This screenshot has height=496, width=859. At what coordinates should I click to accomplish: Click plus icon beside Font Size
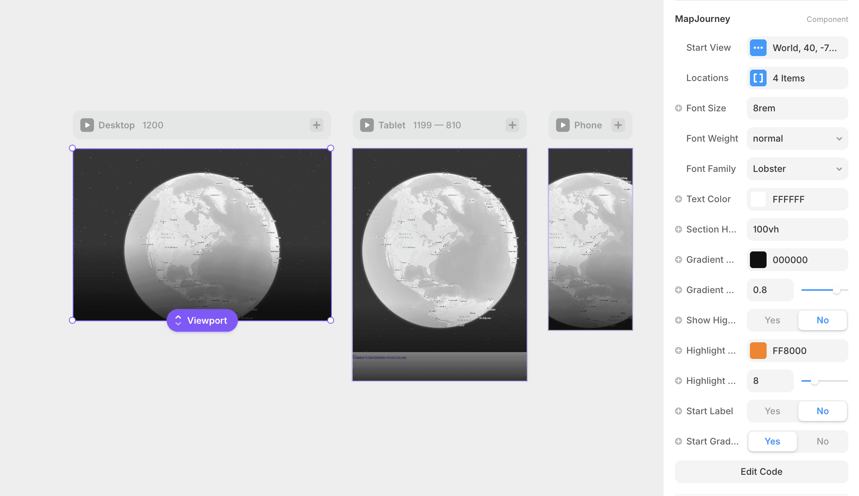[x=678, y=108]
